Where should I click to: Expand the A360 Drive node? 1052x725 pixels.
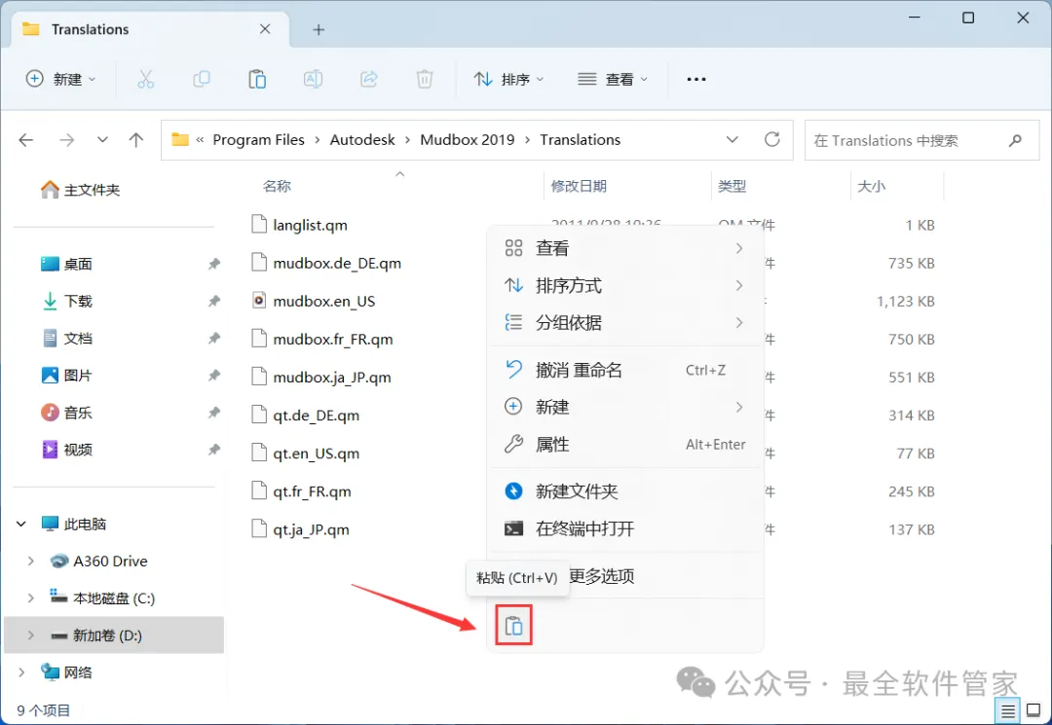(30, 562)
